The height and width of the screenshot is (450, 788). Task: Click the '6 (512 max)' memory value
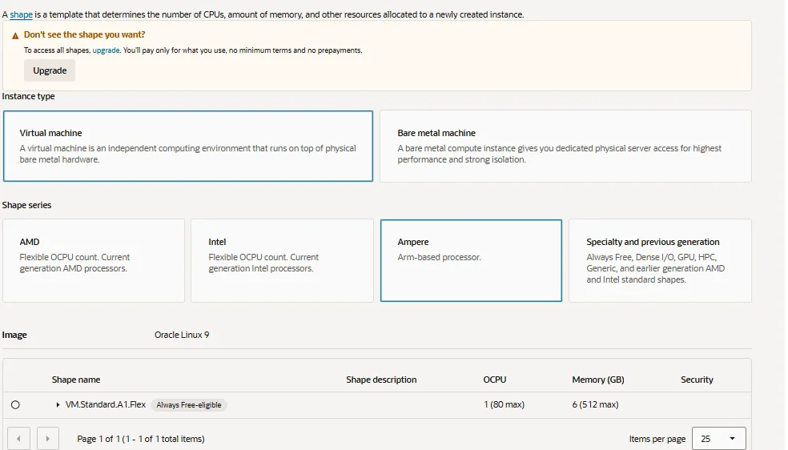click(595, 404)
